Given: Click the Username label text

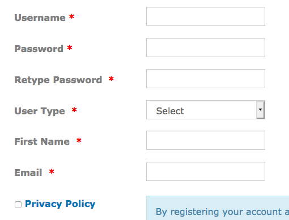Looking at the screenshot, I should pyautogui.click(x=40, y=18).
